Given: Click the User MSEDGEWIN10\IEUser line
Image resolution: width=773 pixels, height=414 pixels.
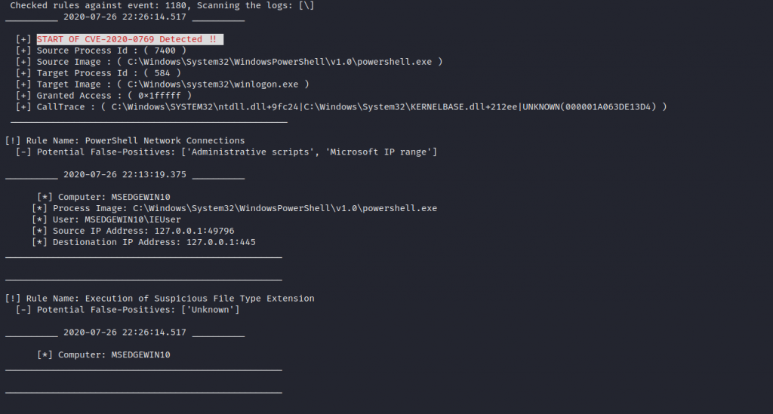Looking at the screenshot, I should pyautogui.click(x=106, y=219).
